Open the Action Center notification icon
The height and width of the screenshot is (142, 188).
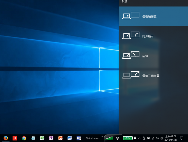pyautogui.click(x=182, y=138)
